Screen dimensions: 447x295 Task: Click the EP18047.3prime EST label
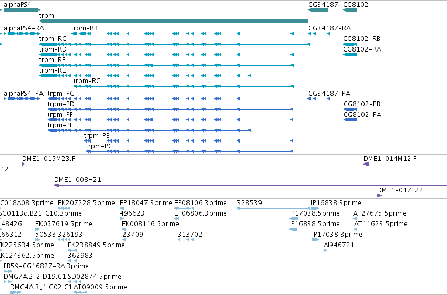(146, 203)
